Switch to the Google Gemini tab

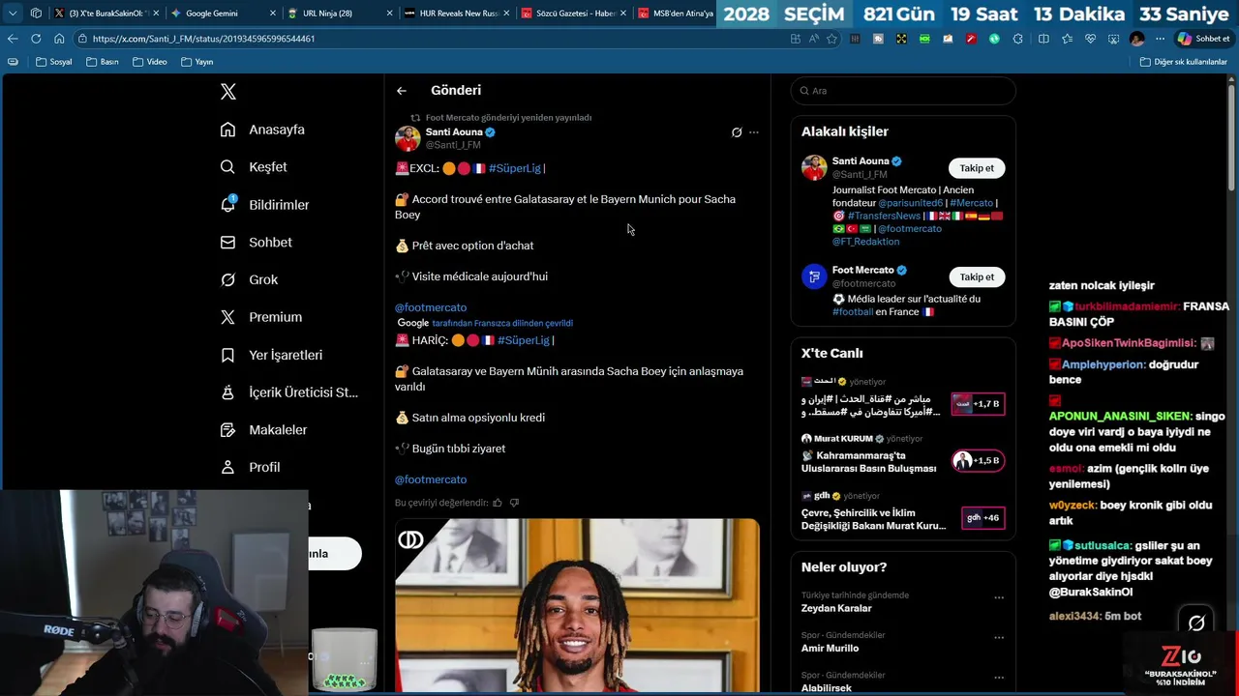pyautogui.click(x=211, y=14)
